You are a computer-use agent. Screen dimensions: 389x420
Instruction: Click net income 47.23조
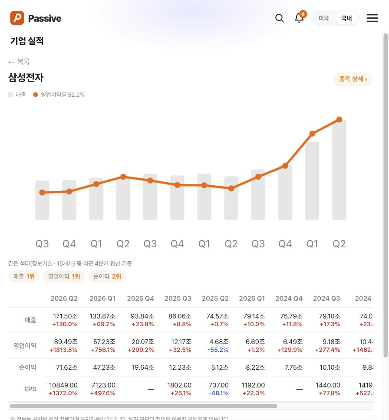click(x=104, y=367)
